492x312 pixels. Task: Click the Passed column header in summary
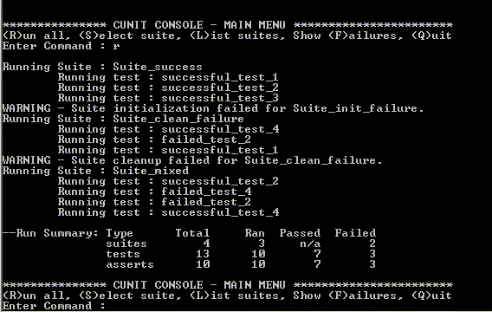coord(300,233)
